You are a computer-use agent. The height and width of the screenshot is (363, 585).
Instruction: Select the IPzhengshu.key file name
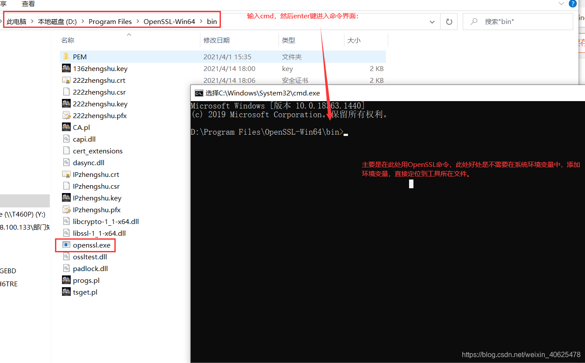click(x=97, y=198)
